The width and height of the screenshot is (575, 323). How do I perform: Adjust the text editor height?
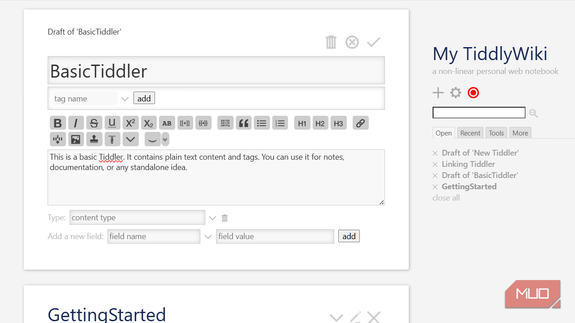[x=112, y=139]
